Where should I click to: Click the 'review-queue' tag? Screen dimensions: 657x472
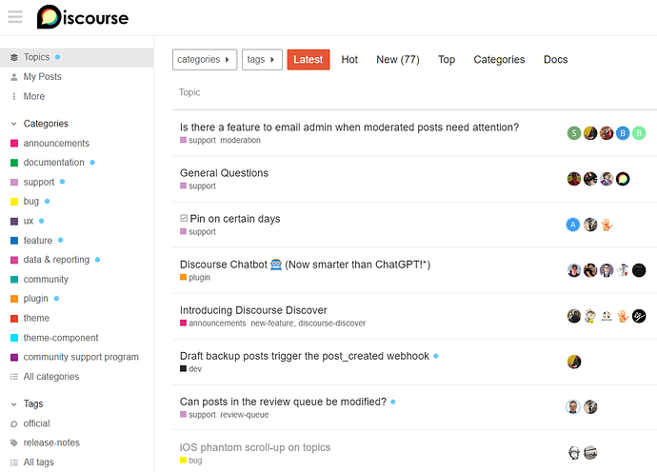[x=245, y=415]
